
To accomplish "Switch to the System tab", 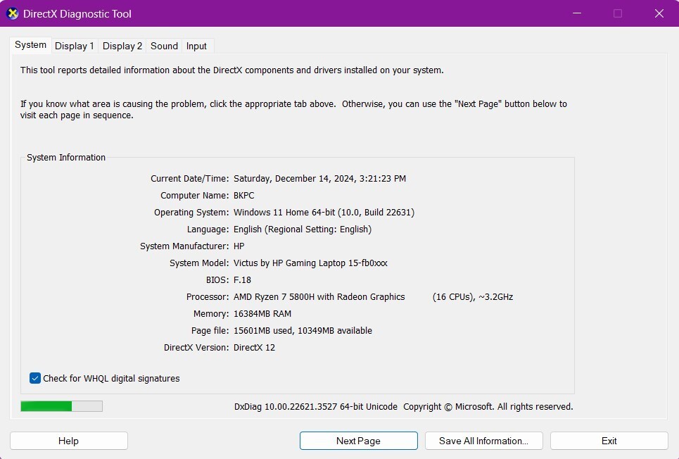I will click(x=30, y=45).
